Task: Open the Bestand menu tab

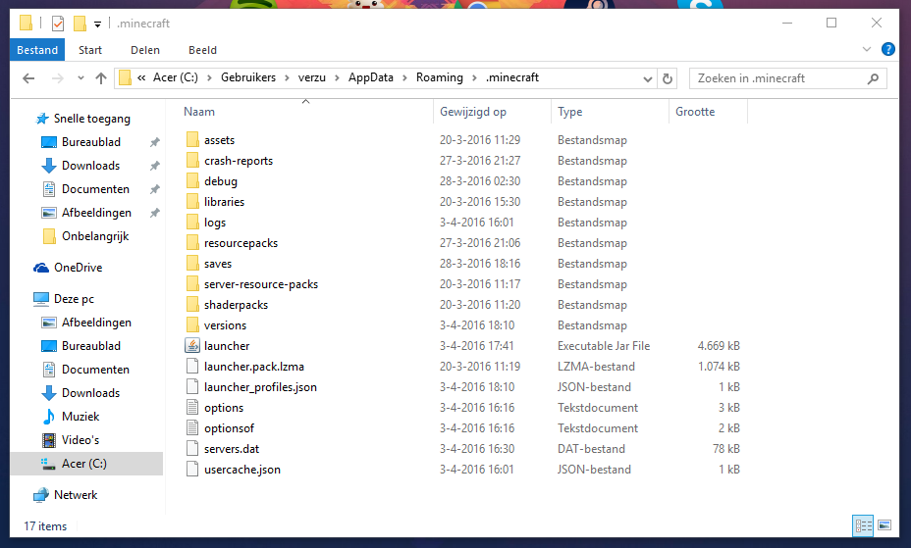Action: pyautogui.click(x=37, y=50)
